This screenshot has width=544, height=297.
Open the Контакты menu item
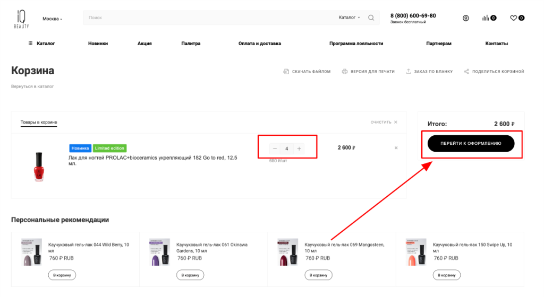[497, 43]
